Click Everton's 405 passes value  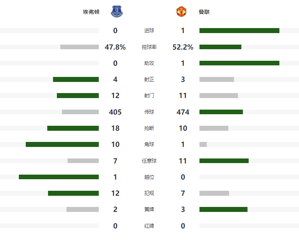(115, 112)
